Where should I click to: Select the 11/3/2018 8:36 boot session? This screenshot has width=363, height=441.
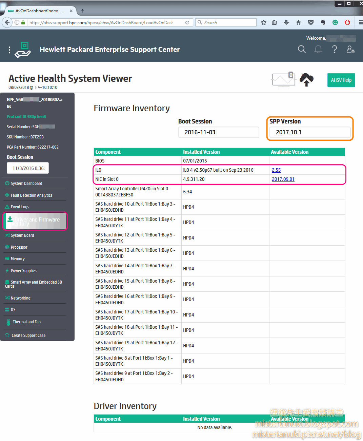click(x=27, y=168)
